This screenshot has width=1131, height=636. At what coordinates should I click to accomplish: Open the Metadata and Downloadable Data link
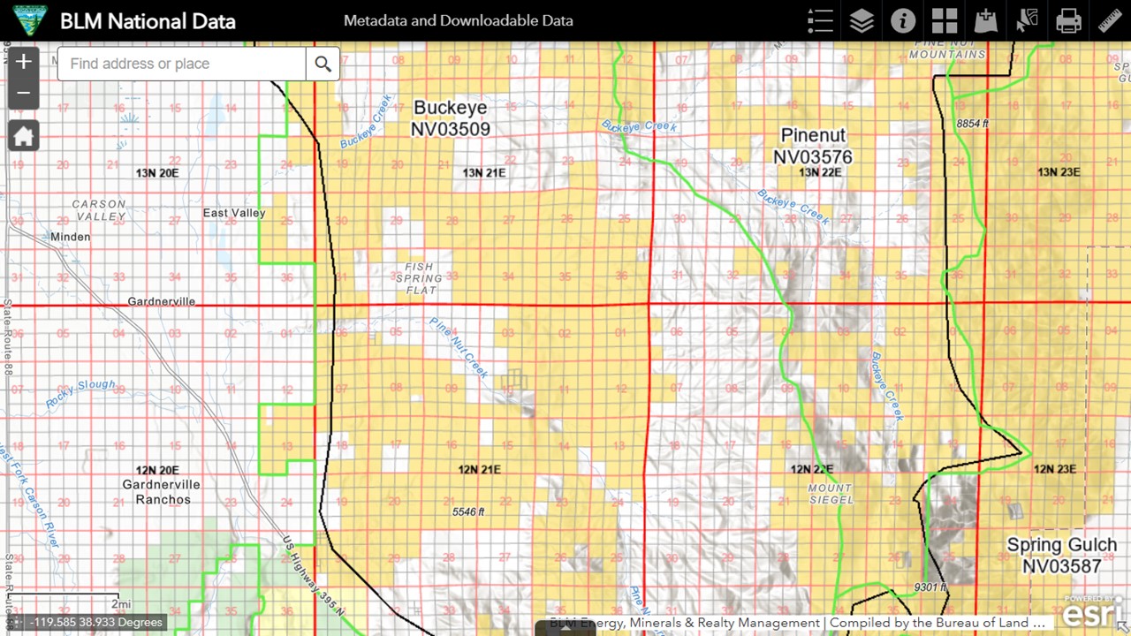(458, 20)
